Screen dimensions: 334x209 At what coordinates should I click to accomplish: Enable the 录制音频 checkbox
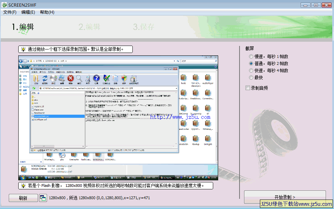248,88
